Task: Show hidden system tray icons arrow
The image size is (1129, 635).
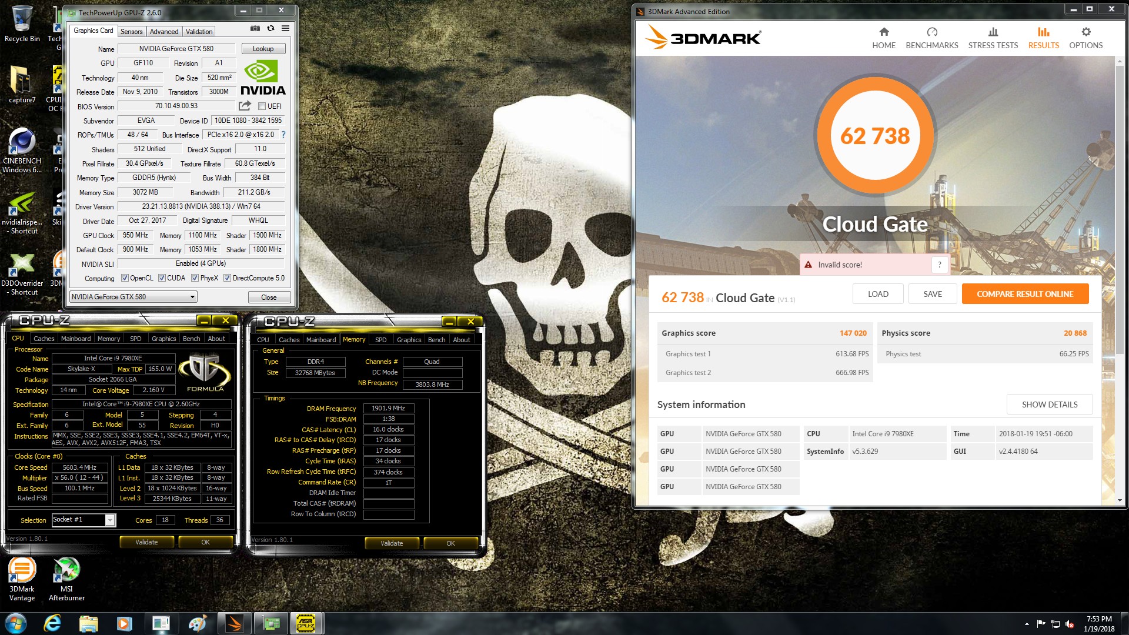Action: (x=1027, y=624)
